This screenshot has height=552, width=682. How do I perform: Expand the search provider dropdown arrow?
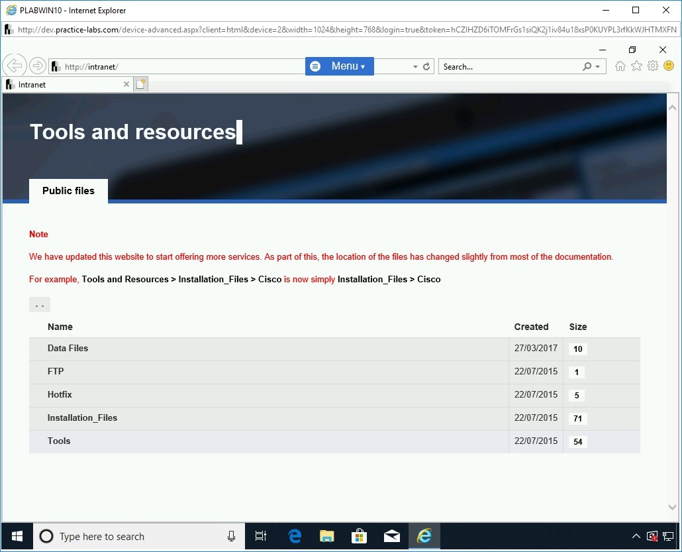tap(598, 67)
